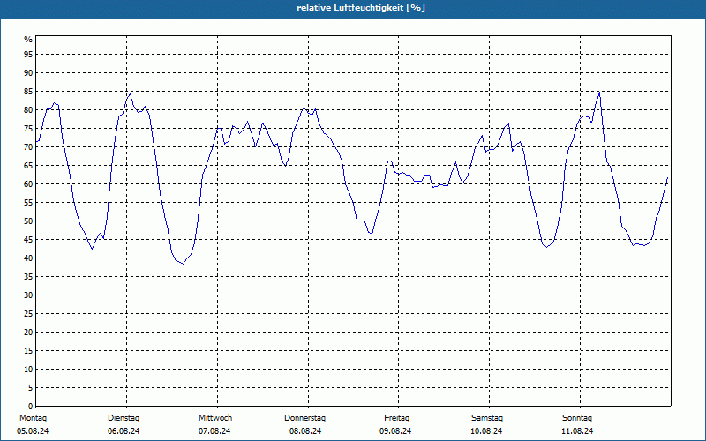Select the 60 value on the y-axis
706x441 pixels.
point(28,184)
